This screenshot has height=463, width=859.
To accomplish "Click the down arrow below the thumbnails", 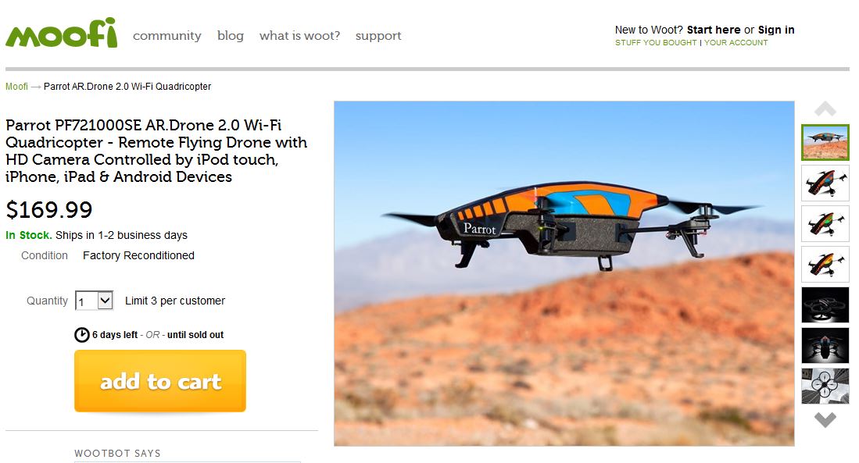I will (825, 420).
